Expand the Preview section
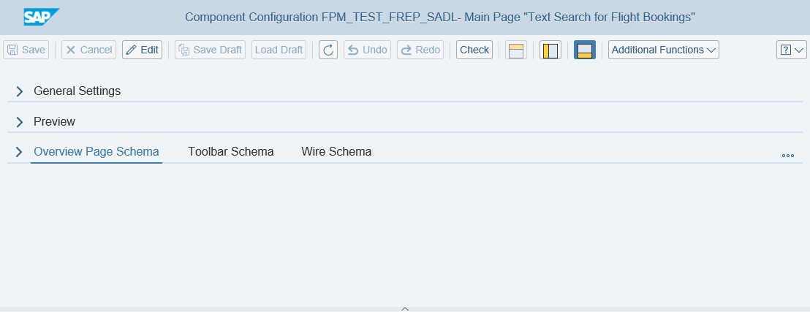810x312 pixels. pyautogui.click(x=20, y=122)
